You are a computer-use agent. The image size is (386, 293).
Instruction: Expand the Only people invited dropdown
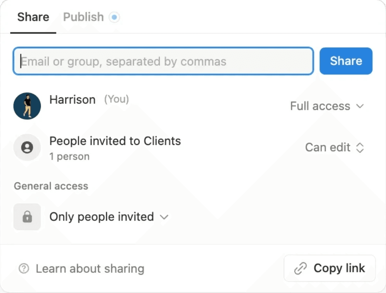[x=108, y=217]
